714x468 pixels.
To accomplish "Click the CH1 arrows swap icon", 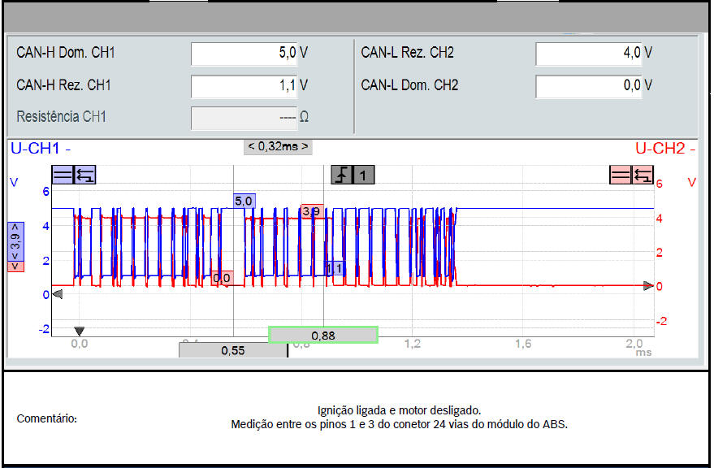I will pos(84,174).
